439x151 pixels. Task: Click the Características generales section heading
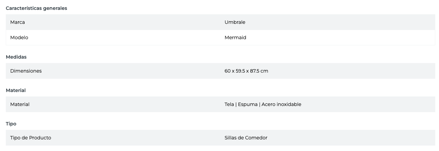(36, 9)
